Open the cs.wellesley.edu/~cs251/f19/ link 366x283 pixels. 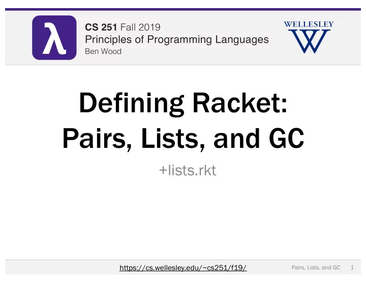pos(183,268)
